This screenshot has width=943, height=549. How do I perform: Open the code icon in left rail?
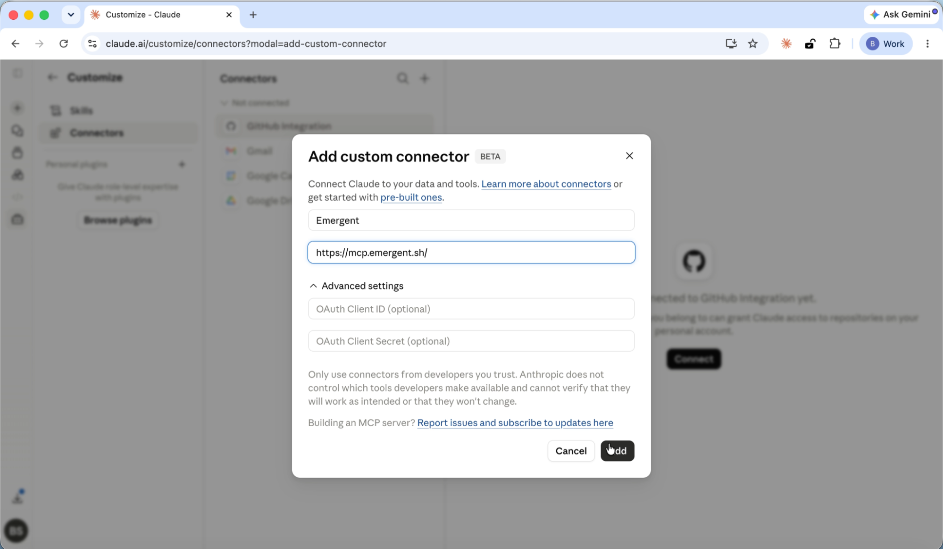tap(17, 197)
